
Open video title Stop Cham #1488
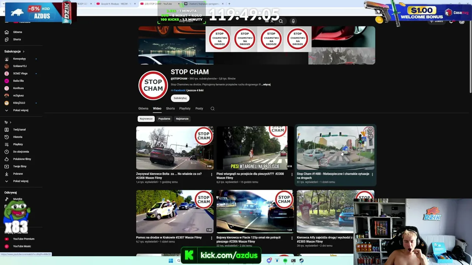(x=333, y=176)
